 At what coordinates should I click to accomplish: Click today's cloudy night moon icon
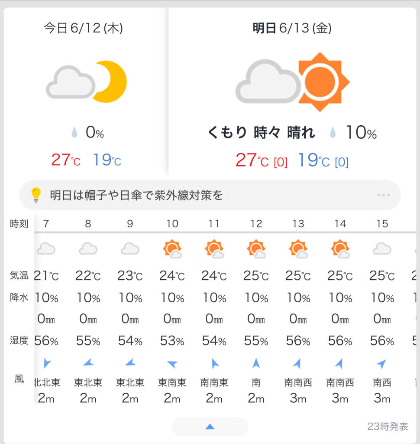coord(86,82)
